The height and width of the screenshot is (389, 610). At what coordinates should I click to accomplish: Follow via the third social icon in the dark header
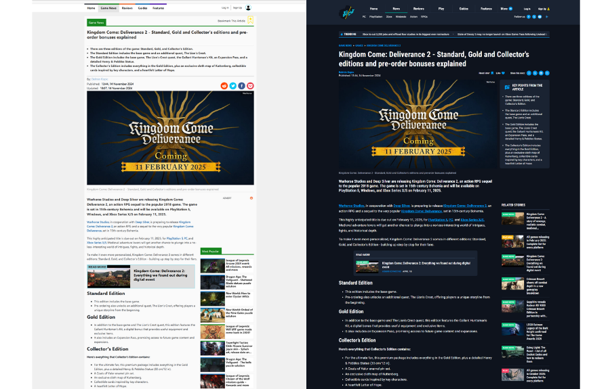(540, 17)
